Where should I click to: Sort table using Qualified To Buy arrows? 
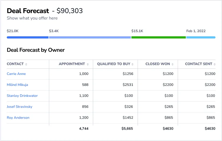(x=132, y=64)
